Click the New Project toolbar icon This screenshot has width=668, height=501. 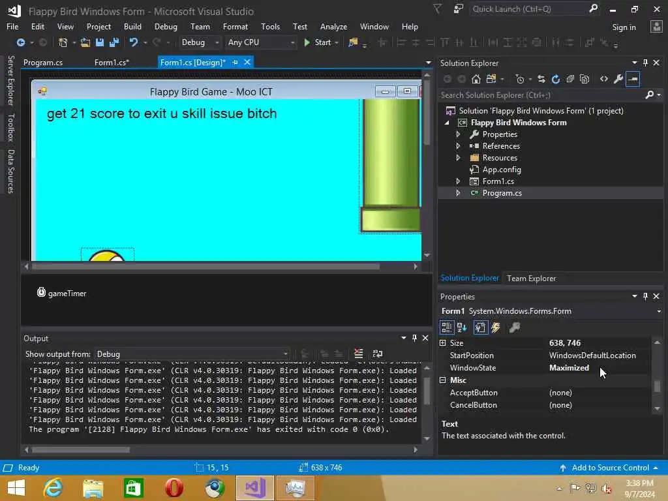(x=63, y=42)
